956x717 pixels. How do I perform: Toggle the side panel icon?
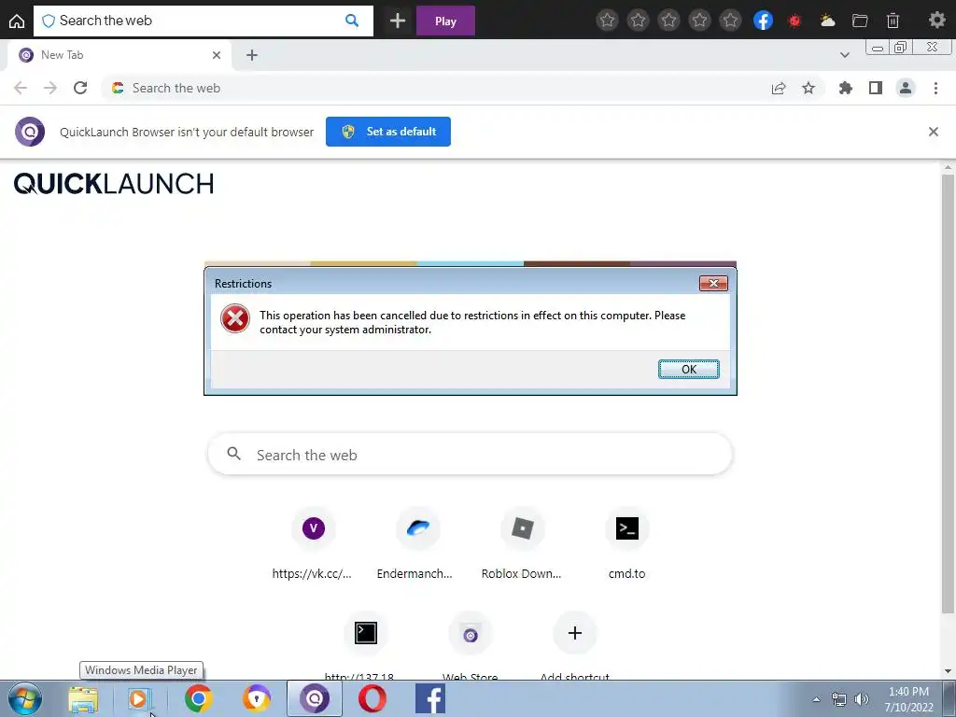click(876, 88)
